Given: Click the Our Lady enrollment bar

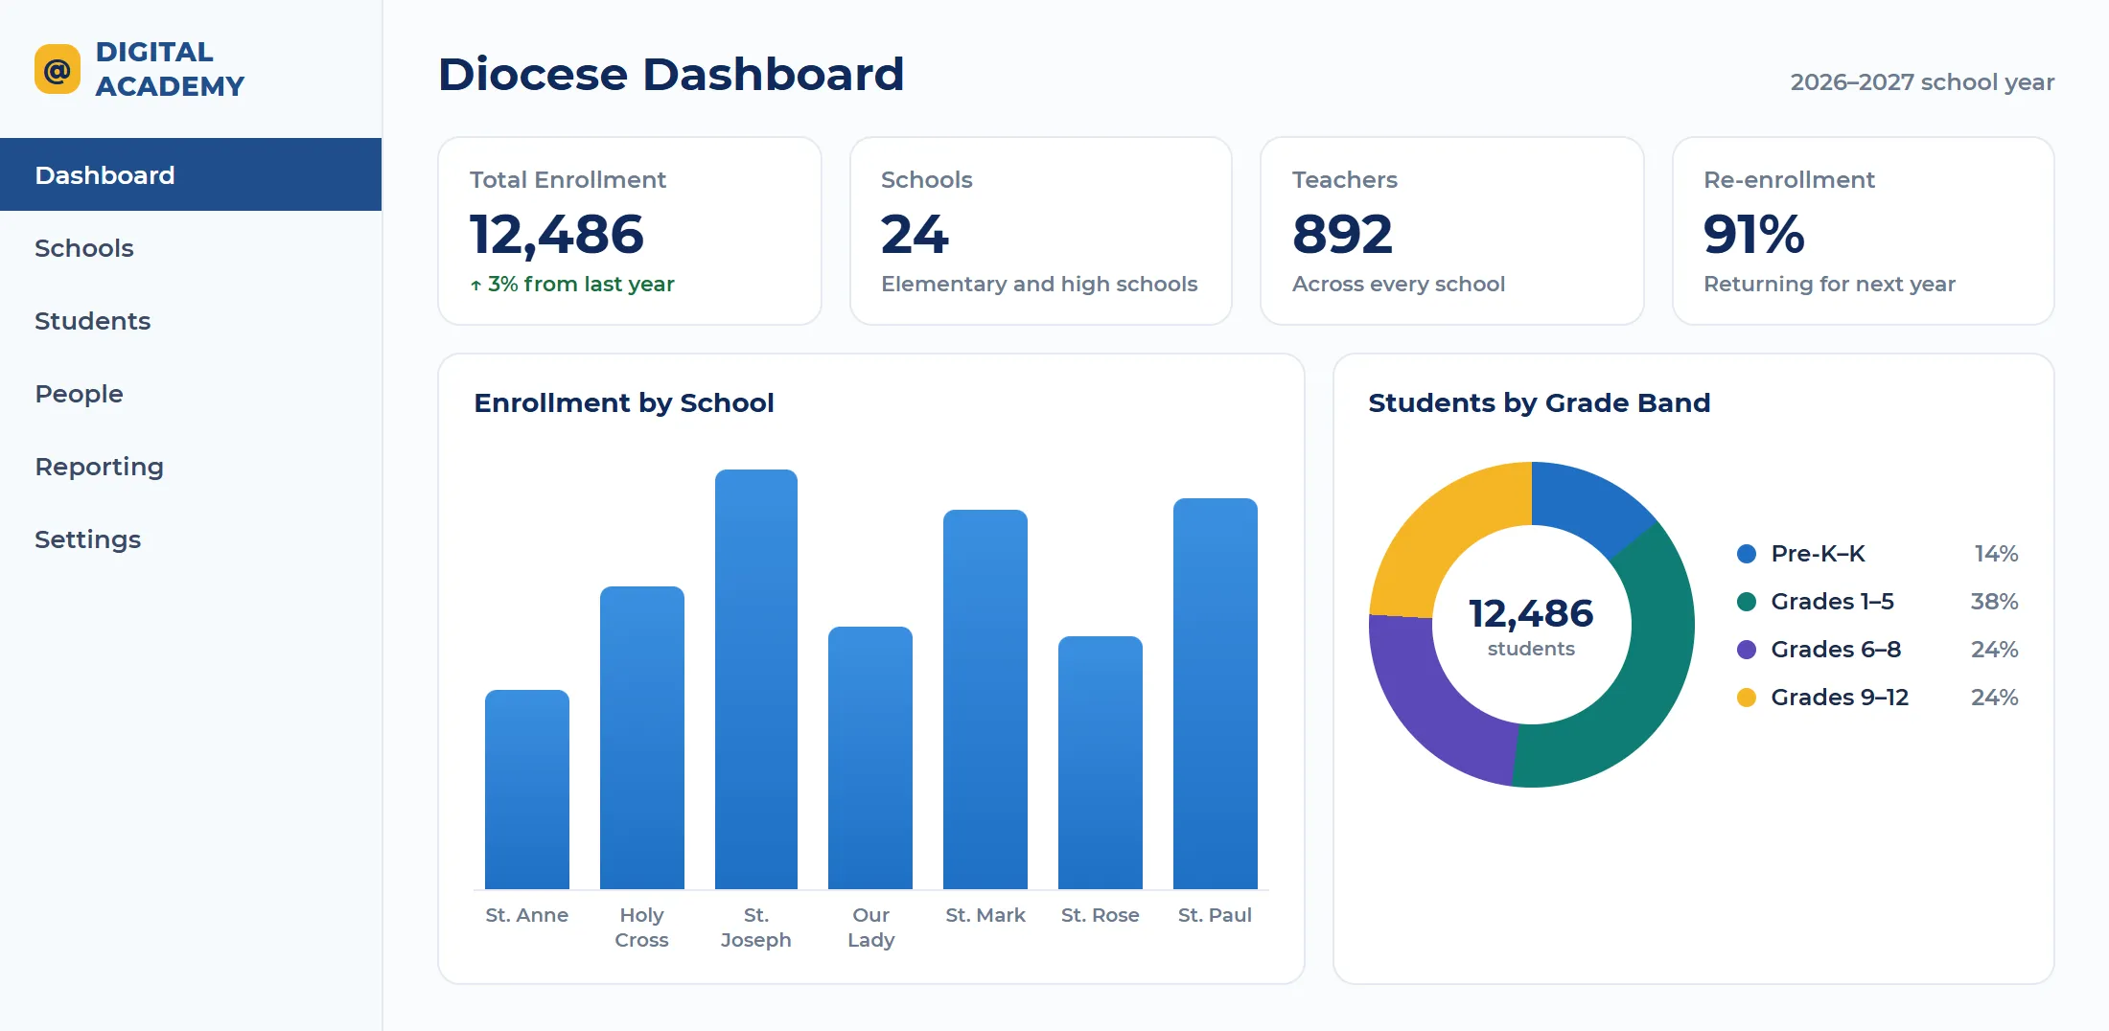Looking at the screenshot, I should 870,758.
